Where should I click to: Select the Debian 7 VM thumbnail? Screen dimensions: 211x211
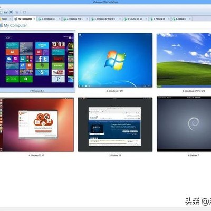pos(184,124)
